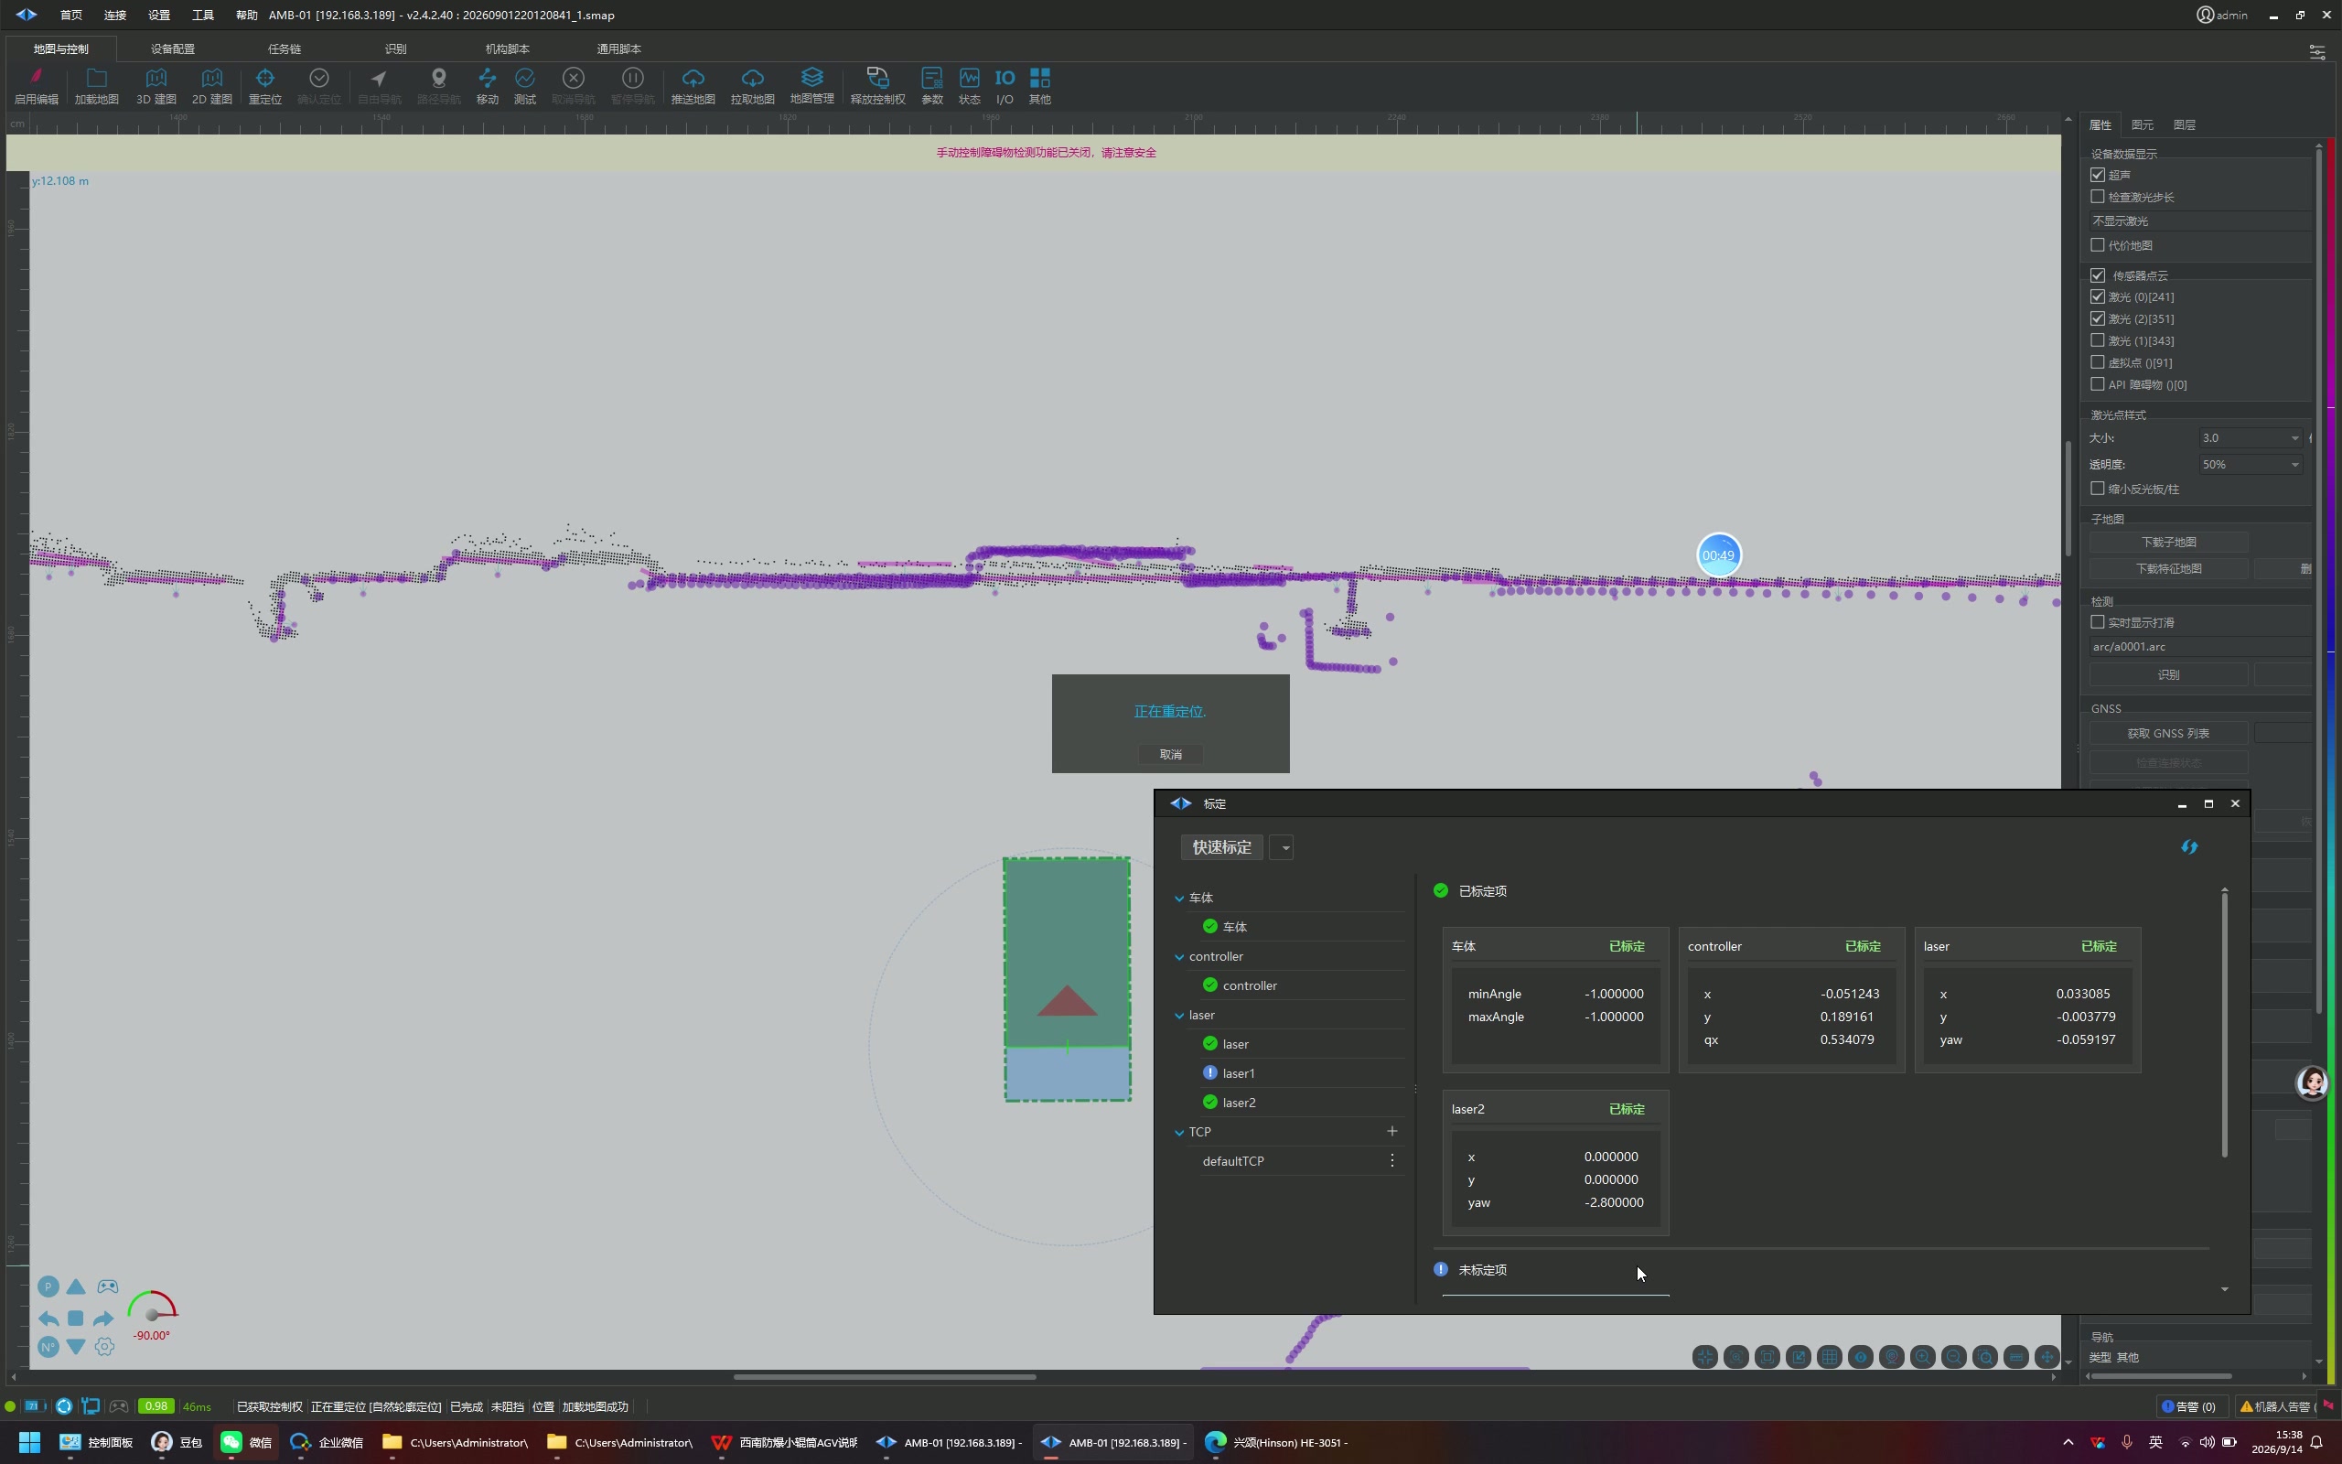2342x1464 pixels.
Task: Click the 获取 GNSS 列表 button
Action: [2168, 733]
